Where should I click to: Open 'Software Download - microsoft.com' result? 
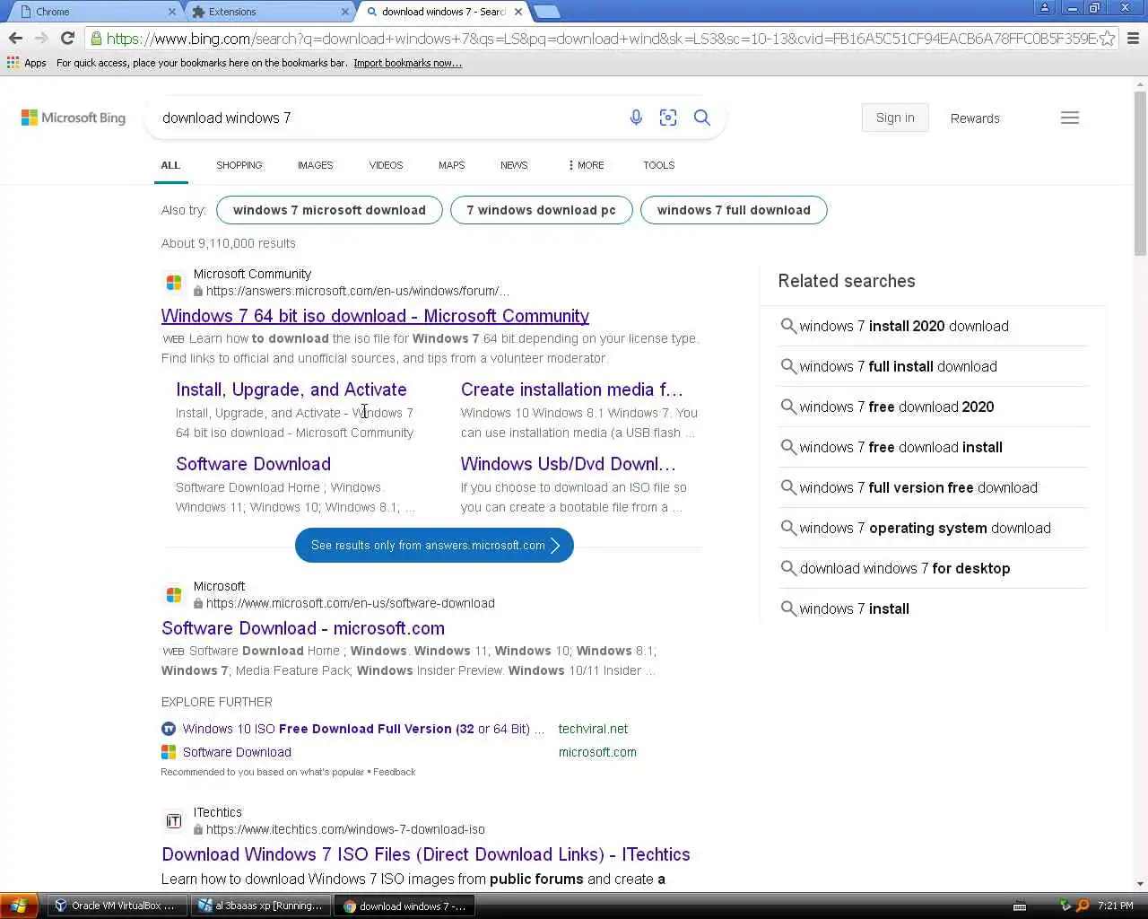(x=303, y=628)
